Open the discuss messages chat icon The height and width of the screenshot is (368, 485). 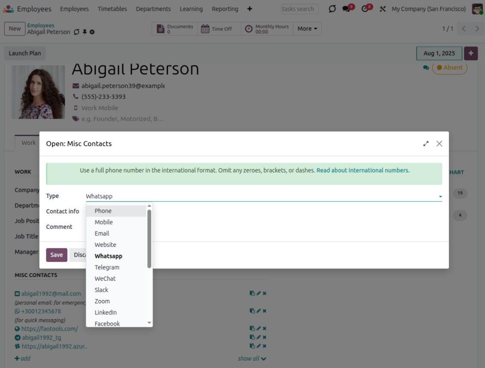346,9
